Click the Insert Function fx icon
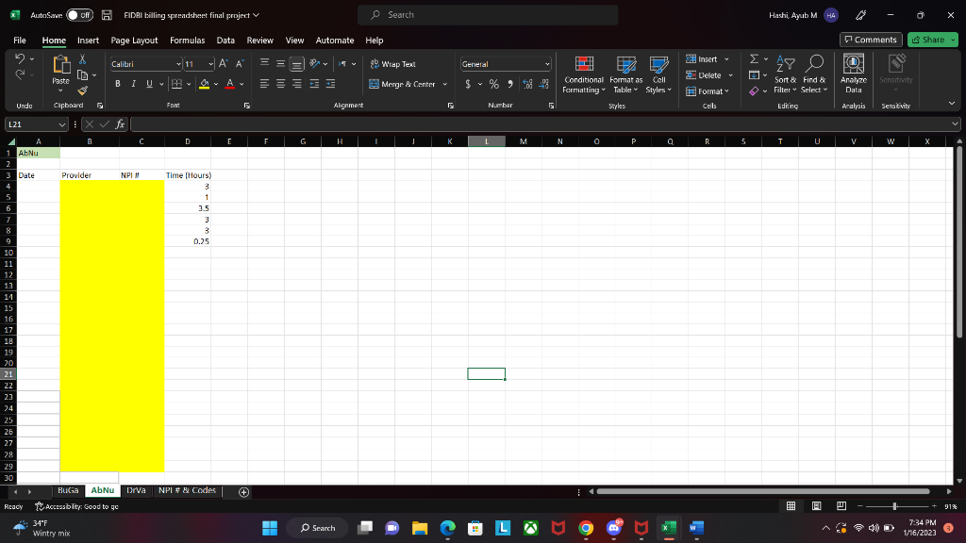 (120, 124)
